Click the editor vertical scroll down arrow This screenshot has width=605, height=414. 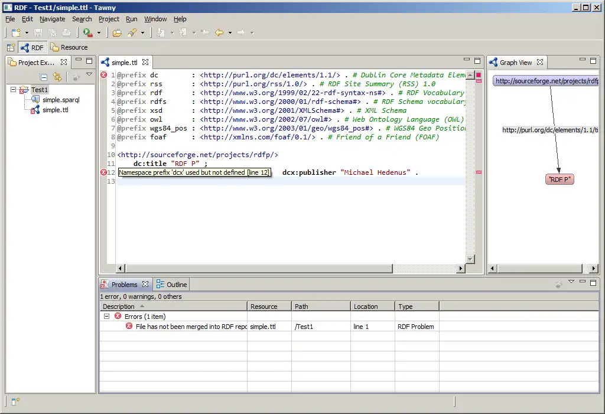point(470,259)
